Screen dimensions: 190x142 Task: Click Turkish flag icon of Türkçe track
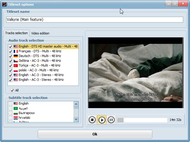pyautogui.click(x=16, y=65)
